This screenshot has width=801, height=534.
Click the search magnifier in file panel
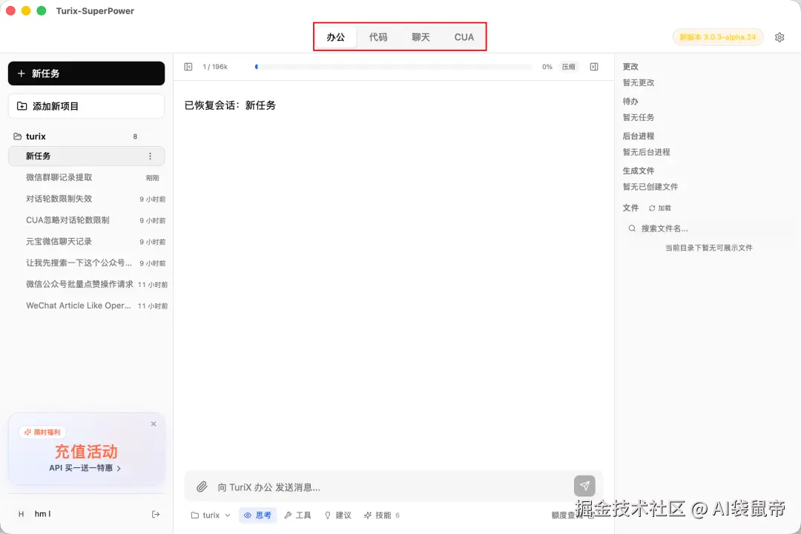[x=632, y=228]
